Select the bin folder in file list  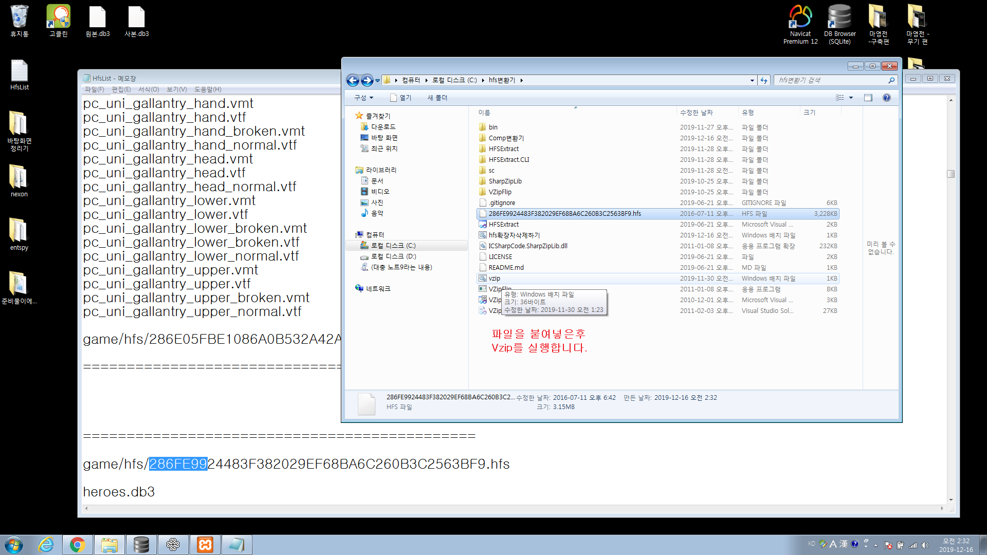click(658, 127)
